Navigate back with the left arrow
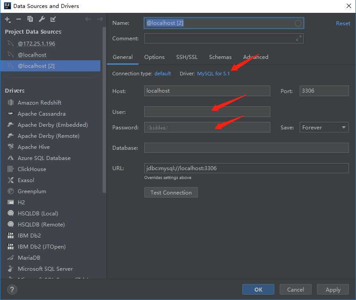The image size is (356, 300). [88, 19]
